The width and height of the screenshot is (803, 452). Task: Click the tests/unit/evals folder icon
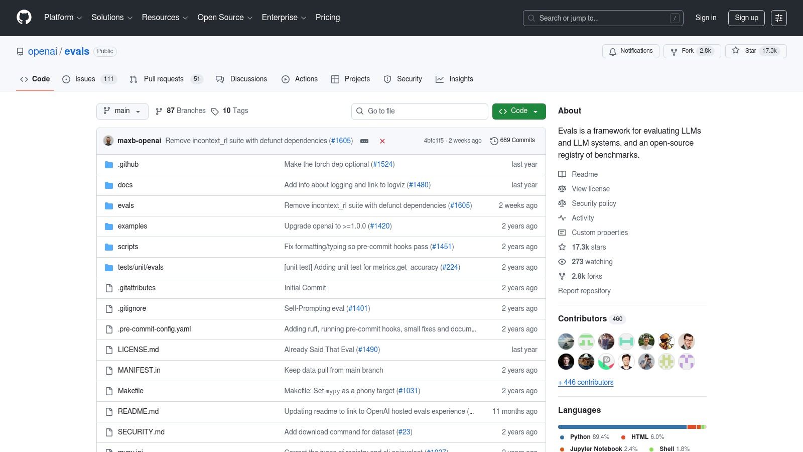(109, 268)
